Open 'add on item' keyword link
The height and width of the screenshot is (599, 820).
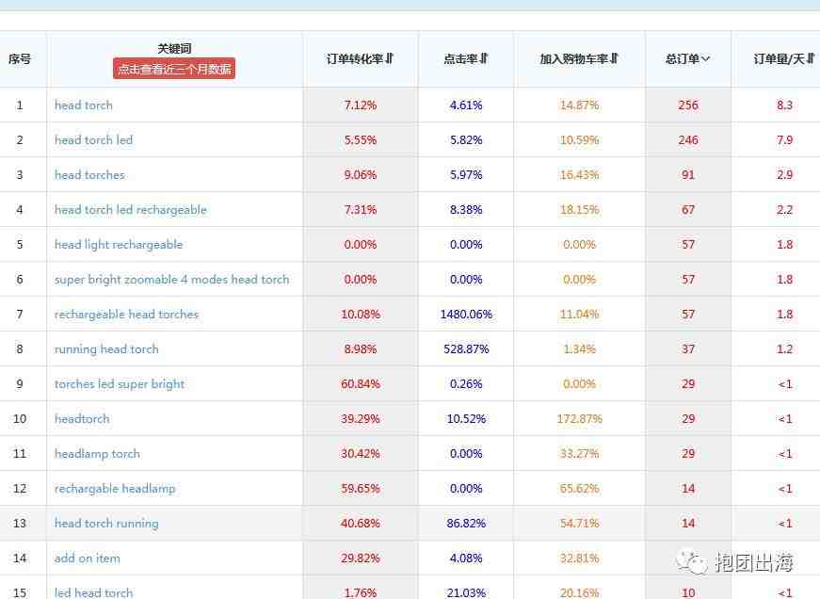pyautogui.click(x=88, y=559)
